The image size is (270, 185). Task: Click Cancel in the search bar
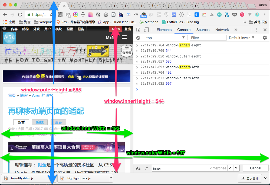[x=255, y=168]
